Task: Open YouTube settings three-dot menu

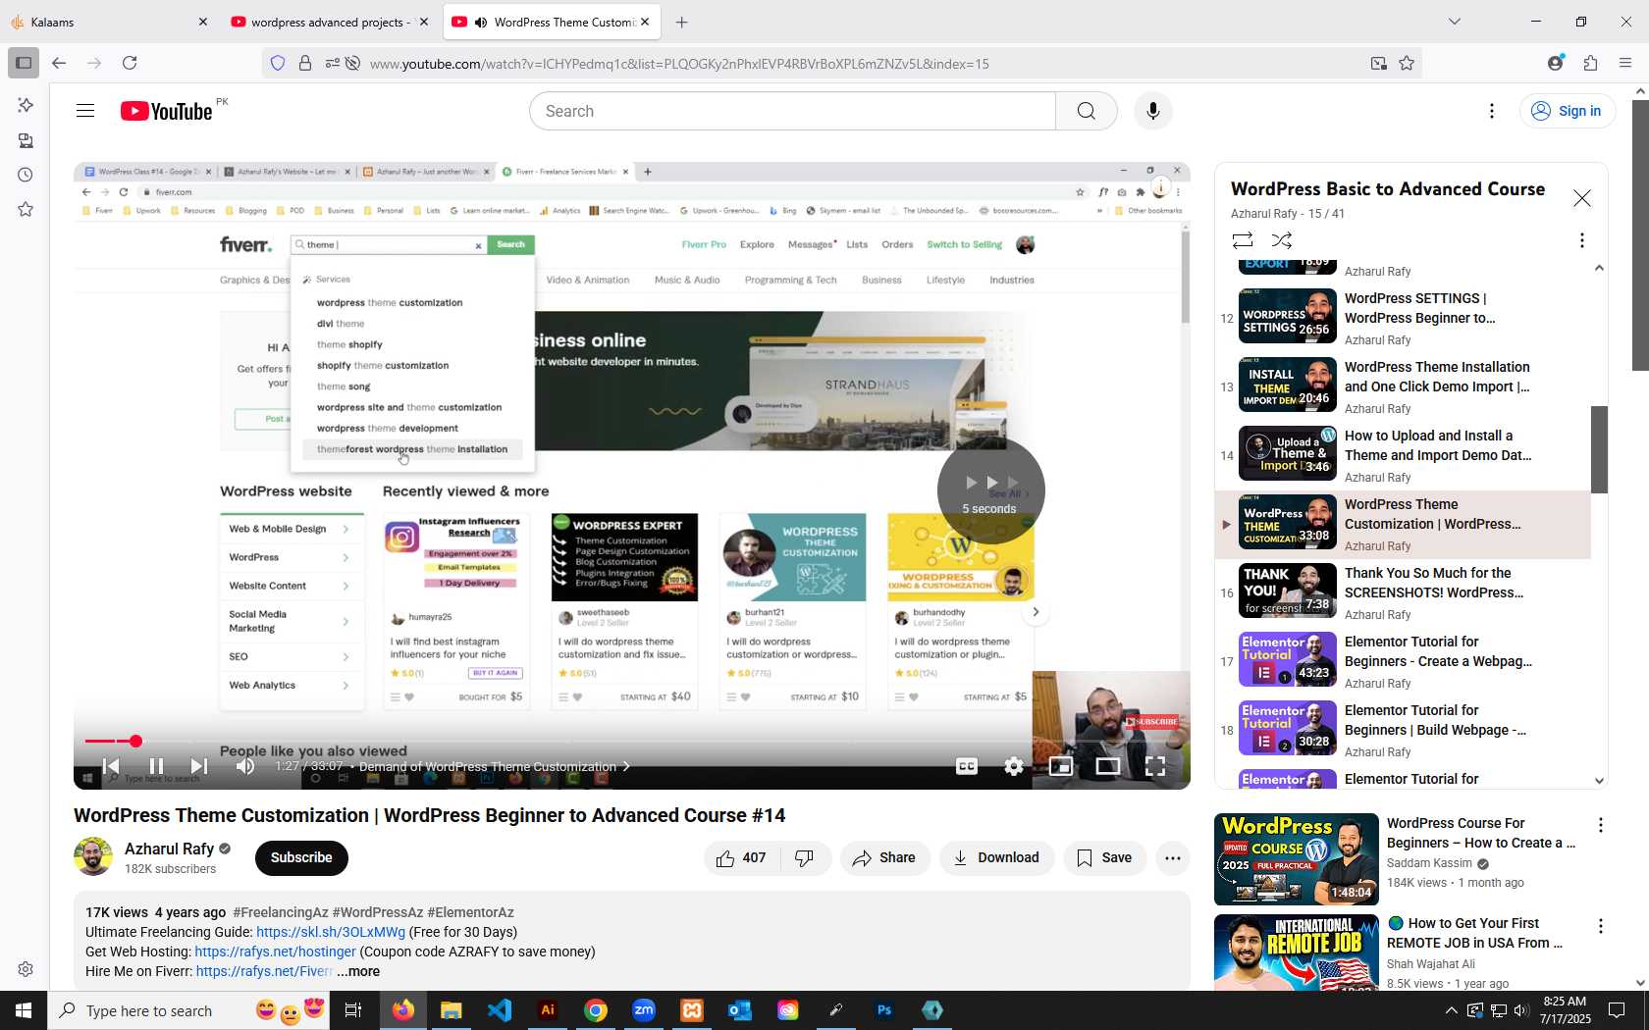Action: (1492, 111)
